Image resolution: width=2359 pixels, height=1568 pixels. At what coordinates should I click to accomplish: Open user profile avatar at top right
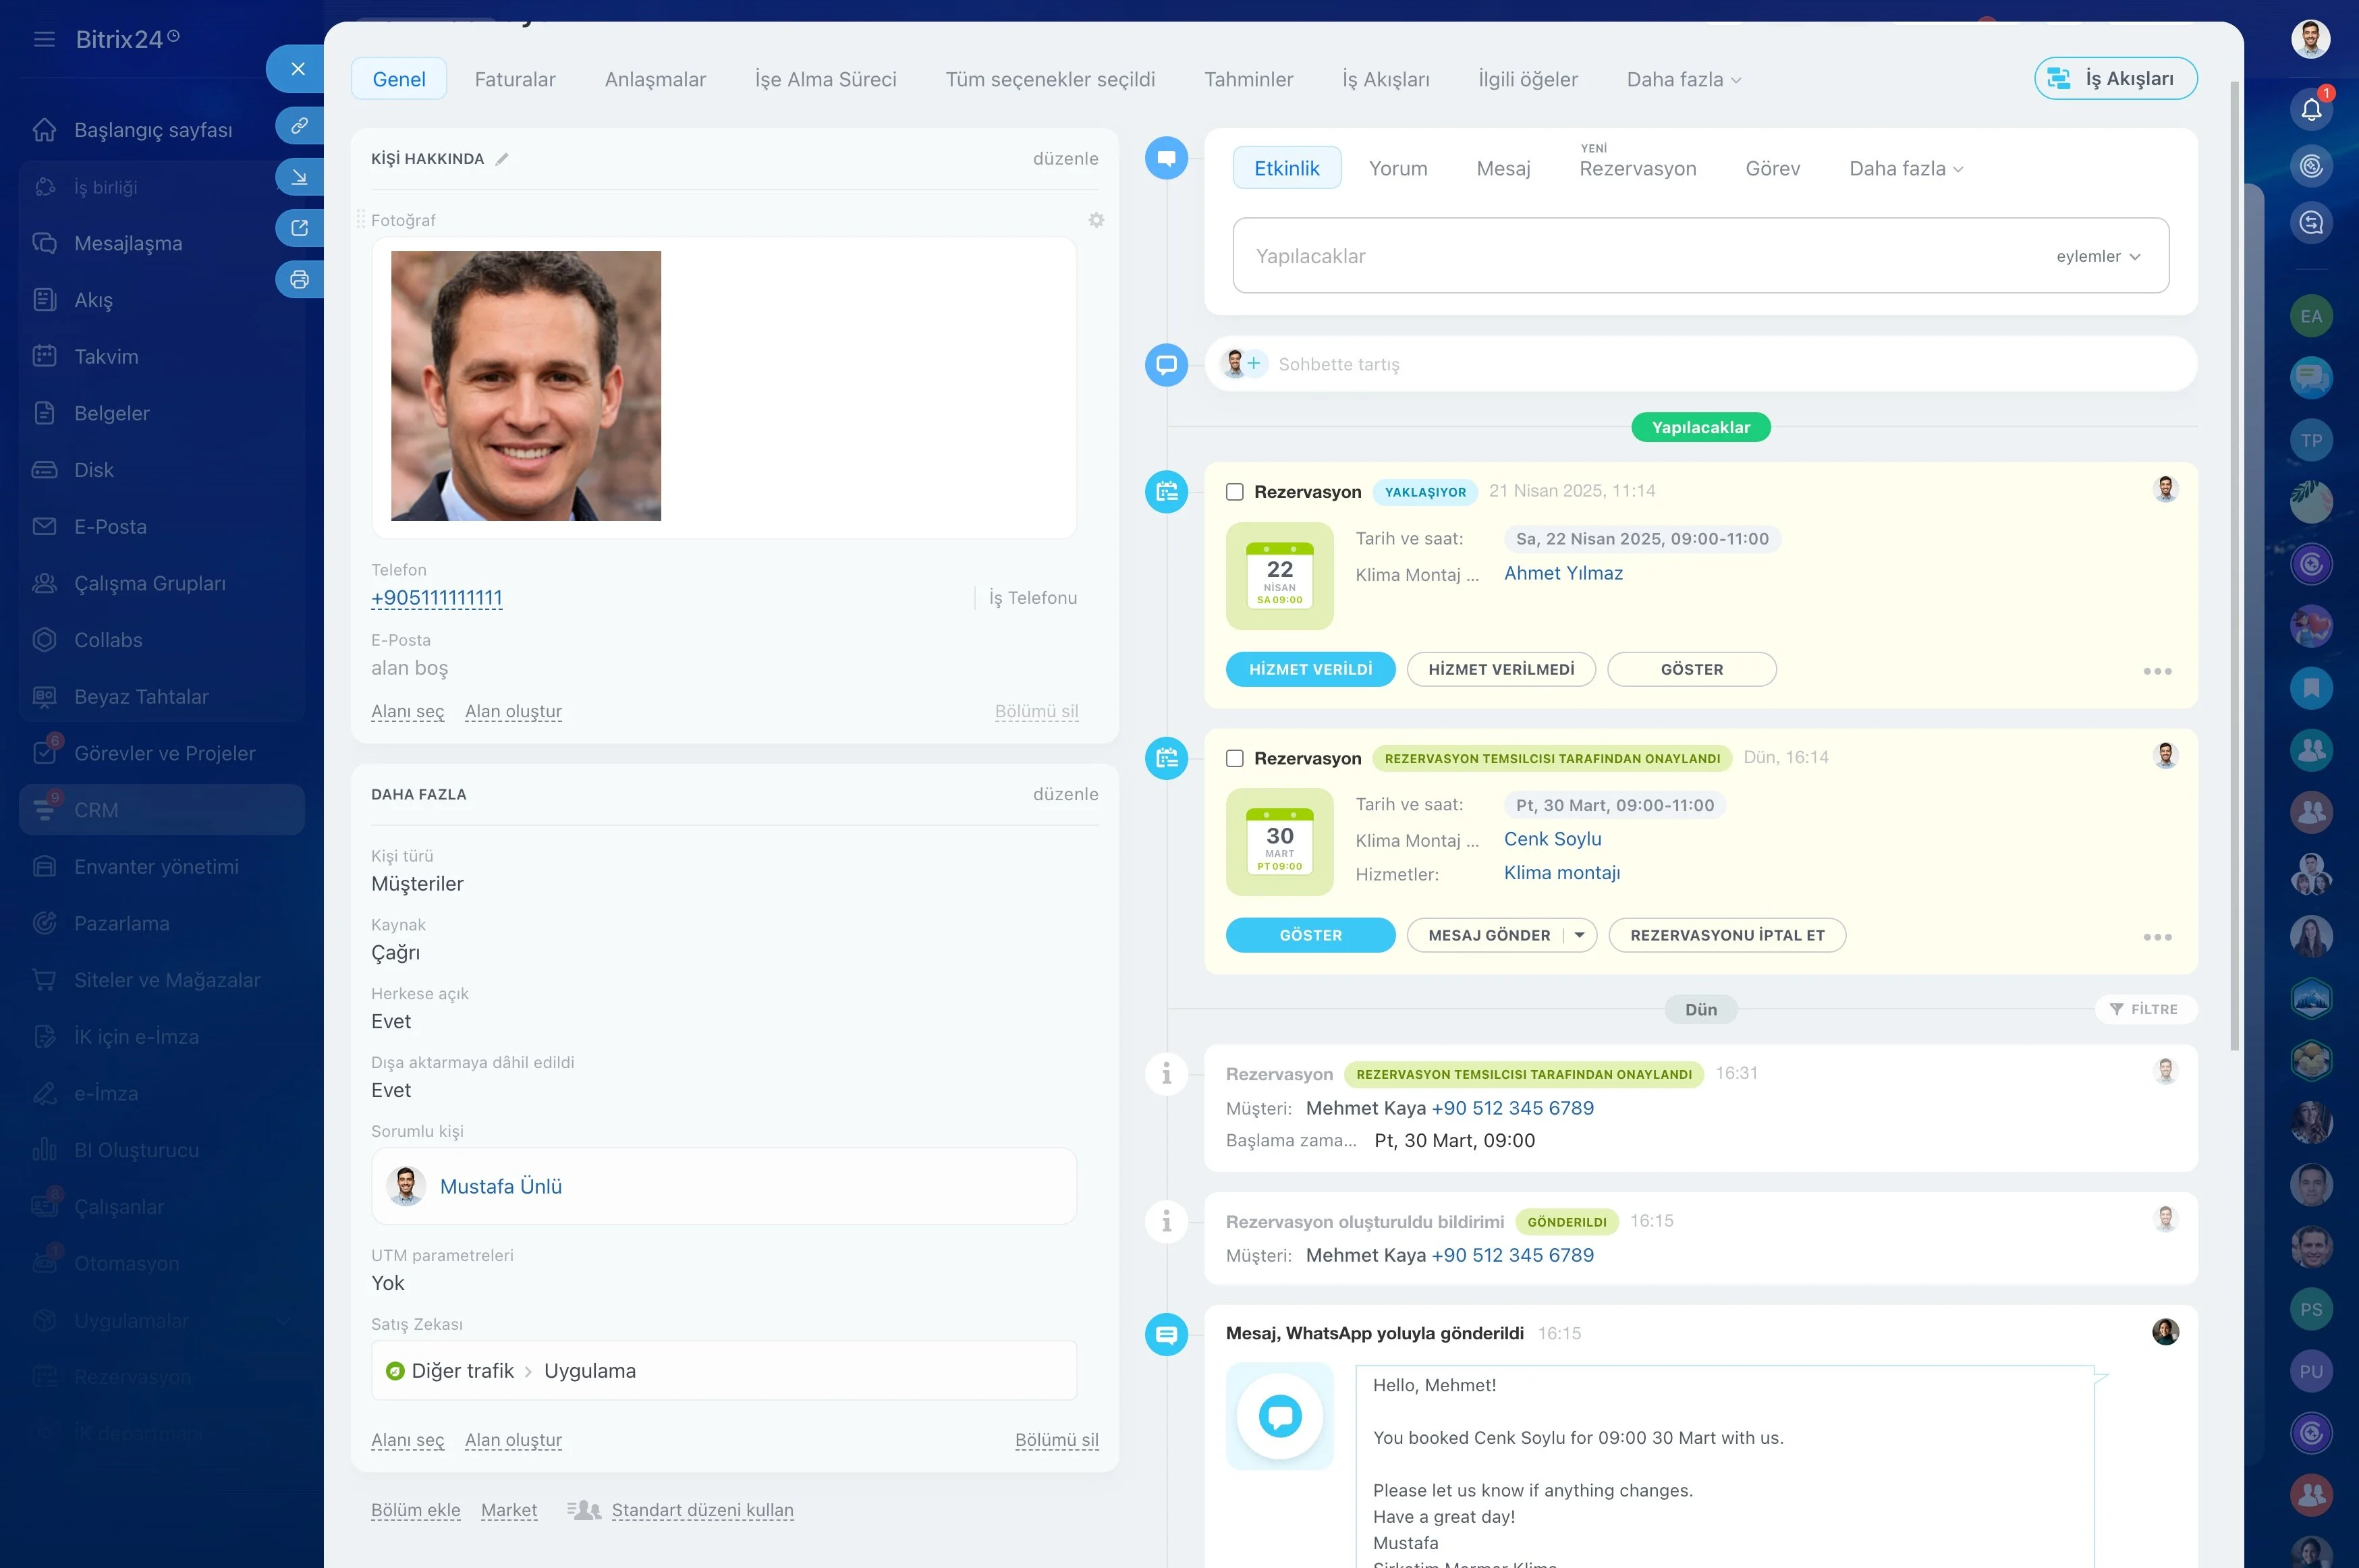click(2310, 39)
